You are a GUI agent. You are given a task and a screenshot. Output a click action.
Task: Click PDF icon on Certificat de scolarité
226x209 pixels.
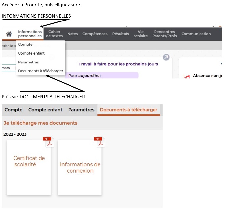(x=48, y=142)
